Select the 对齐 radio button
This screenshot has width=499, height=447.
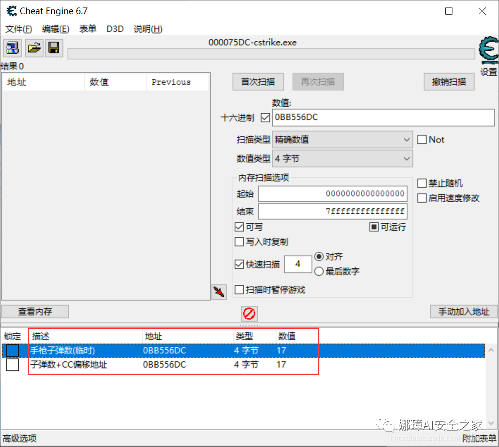click(x=319, y=257)
